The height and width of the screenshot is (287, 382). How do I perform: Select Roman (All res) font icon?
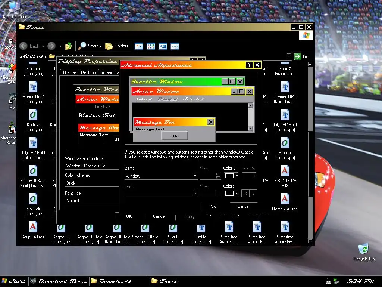tap(285, 202)
